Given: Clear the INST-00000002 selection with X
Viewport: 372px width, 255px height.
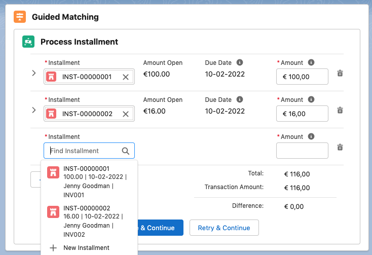Looking at the screenshot, I should point(126,114).
